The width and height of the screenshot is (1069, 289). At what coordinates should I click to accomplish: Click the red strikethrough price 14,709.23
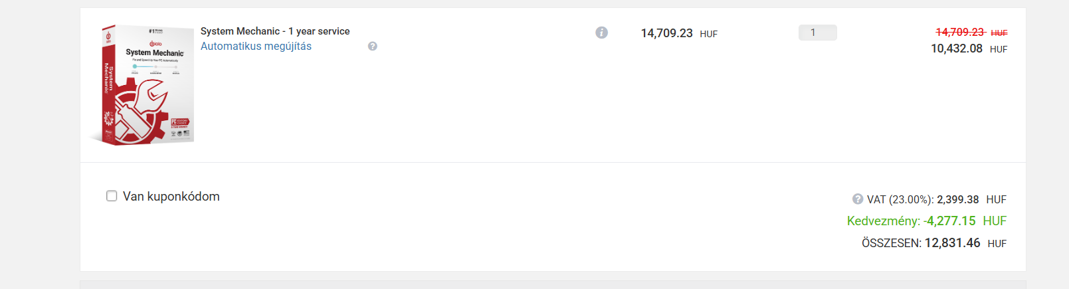960,32
